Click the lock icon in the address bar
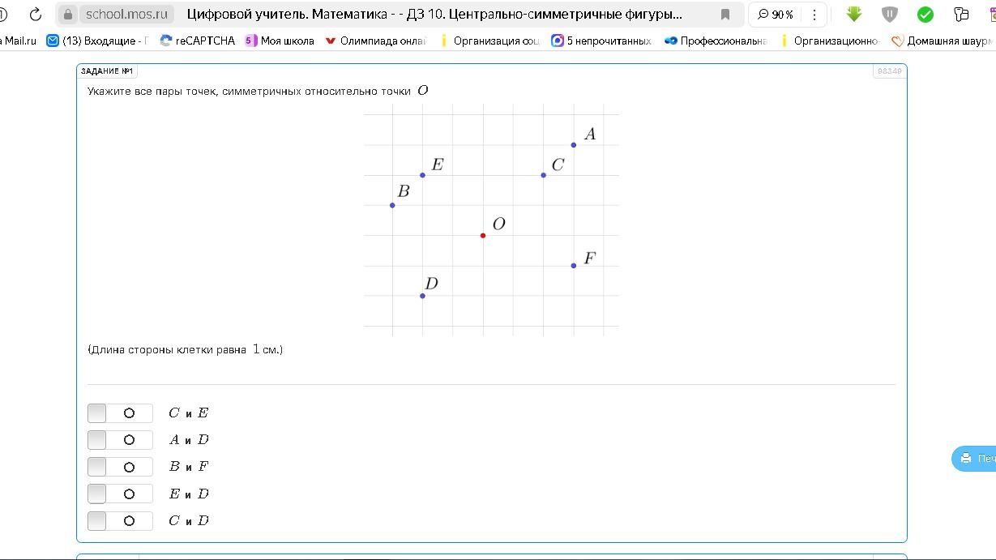Screen dimensions: 996x560 point(68,15)
